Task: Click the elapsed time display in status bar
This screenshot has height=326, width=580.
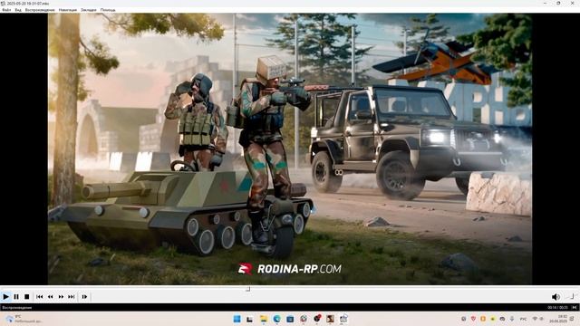Action: click(x=558, y=308)
